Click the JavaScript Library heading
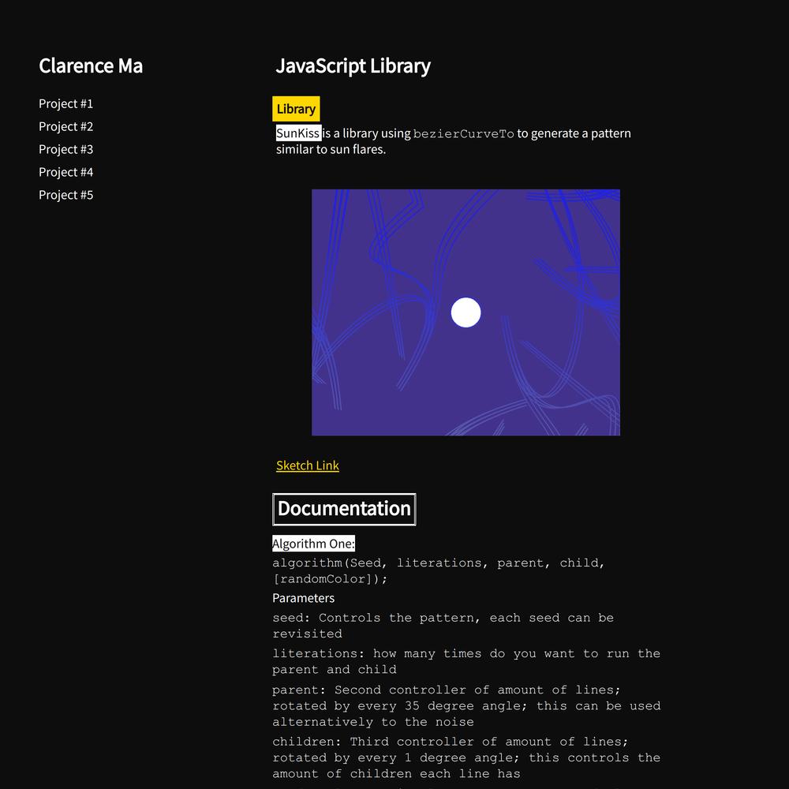This screenshot has width=789, height=789. coord(353,66)
